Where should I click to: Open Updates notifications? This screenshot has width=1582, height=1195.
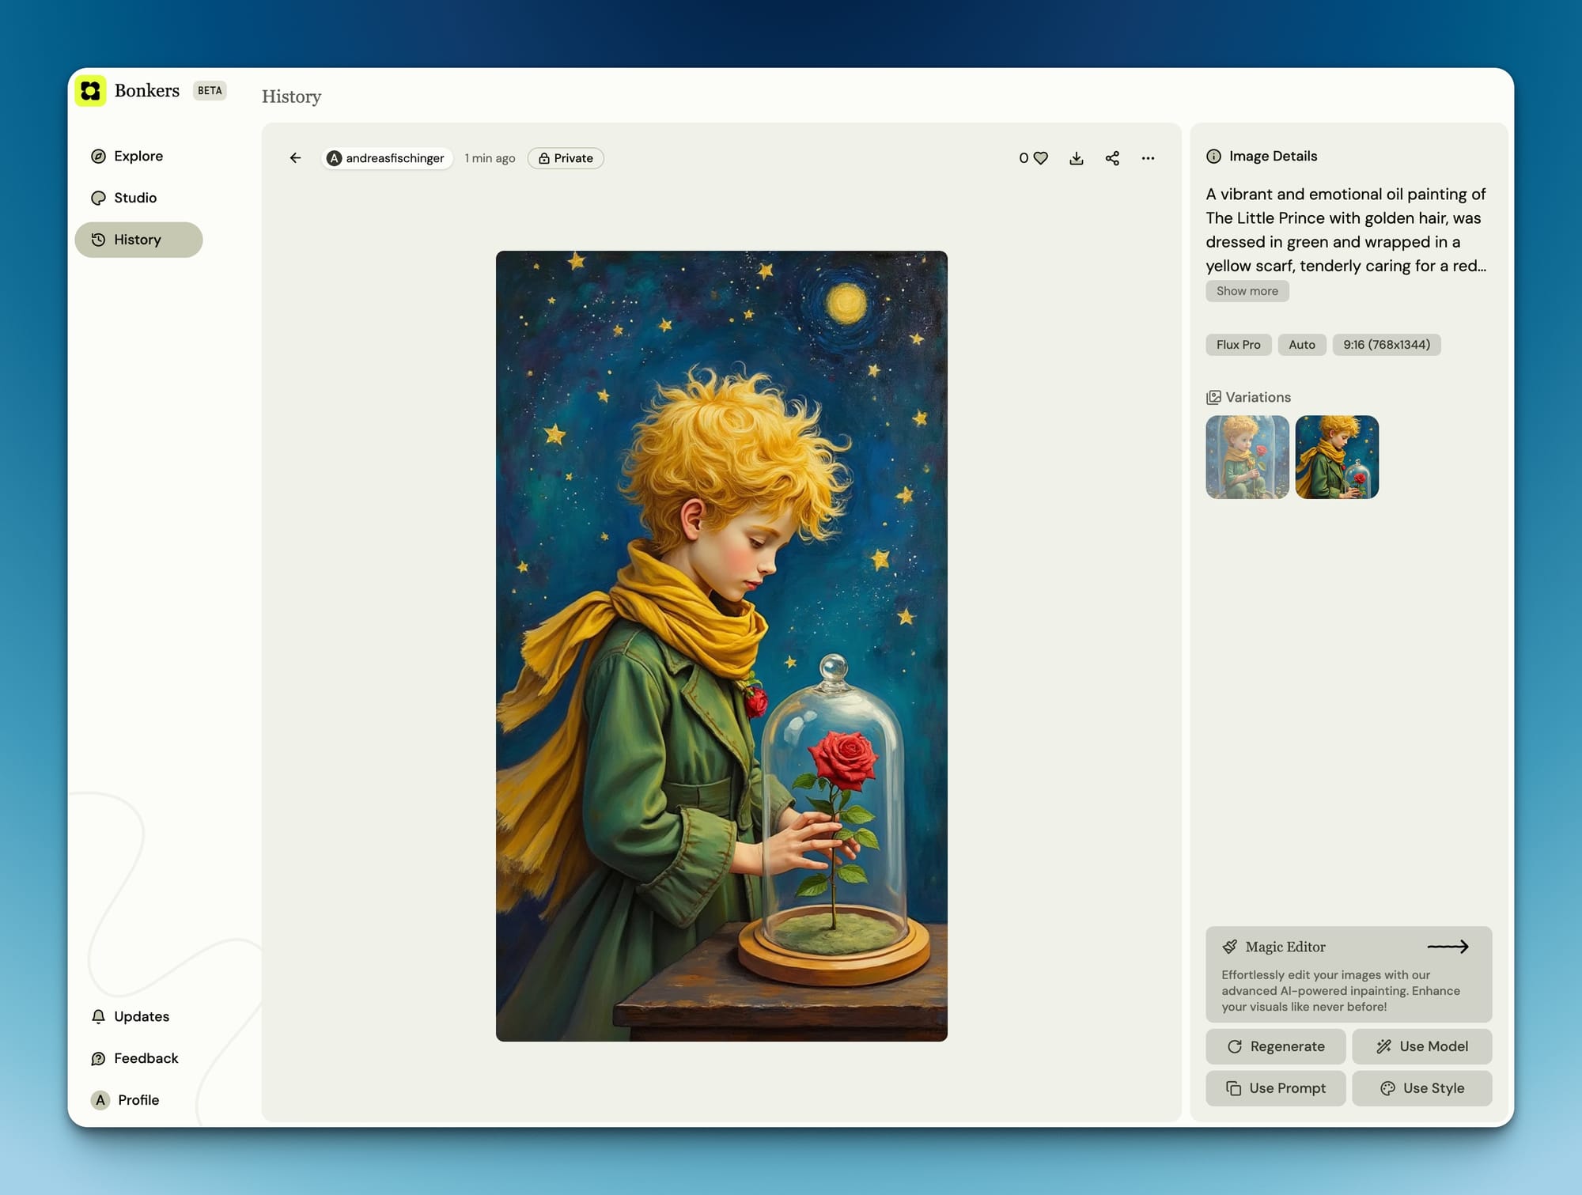pyautogui.click(x=141, y=1016)
